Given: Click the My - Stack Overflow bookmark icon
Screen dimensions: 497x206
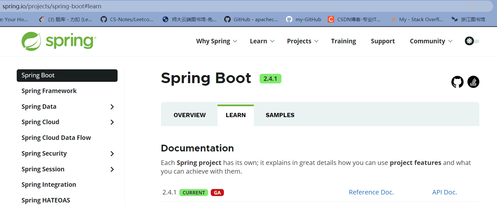Looking at the screenshot, I should tap(393, 19).
